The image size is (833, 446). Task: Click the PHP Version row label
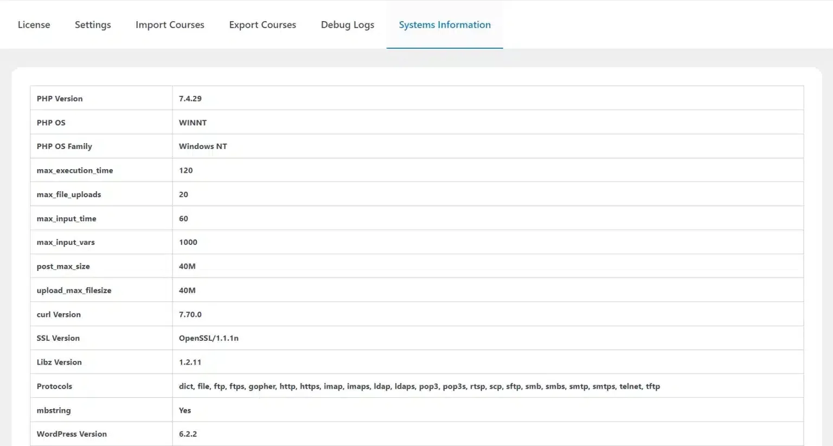[x=60, y=98]
